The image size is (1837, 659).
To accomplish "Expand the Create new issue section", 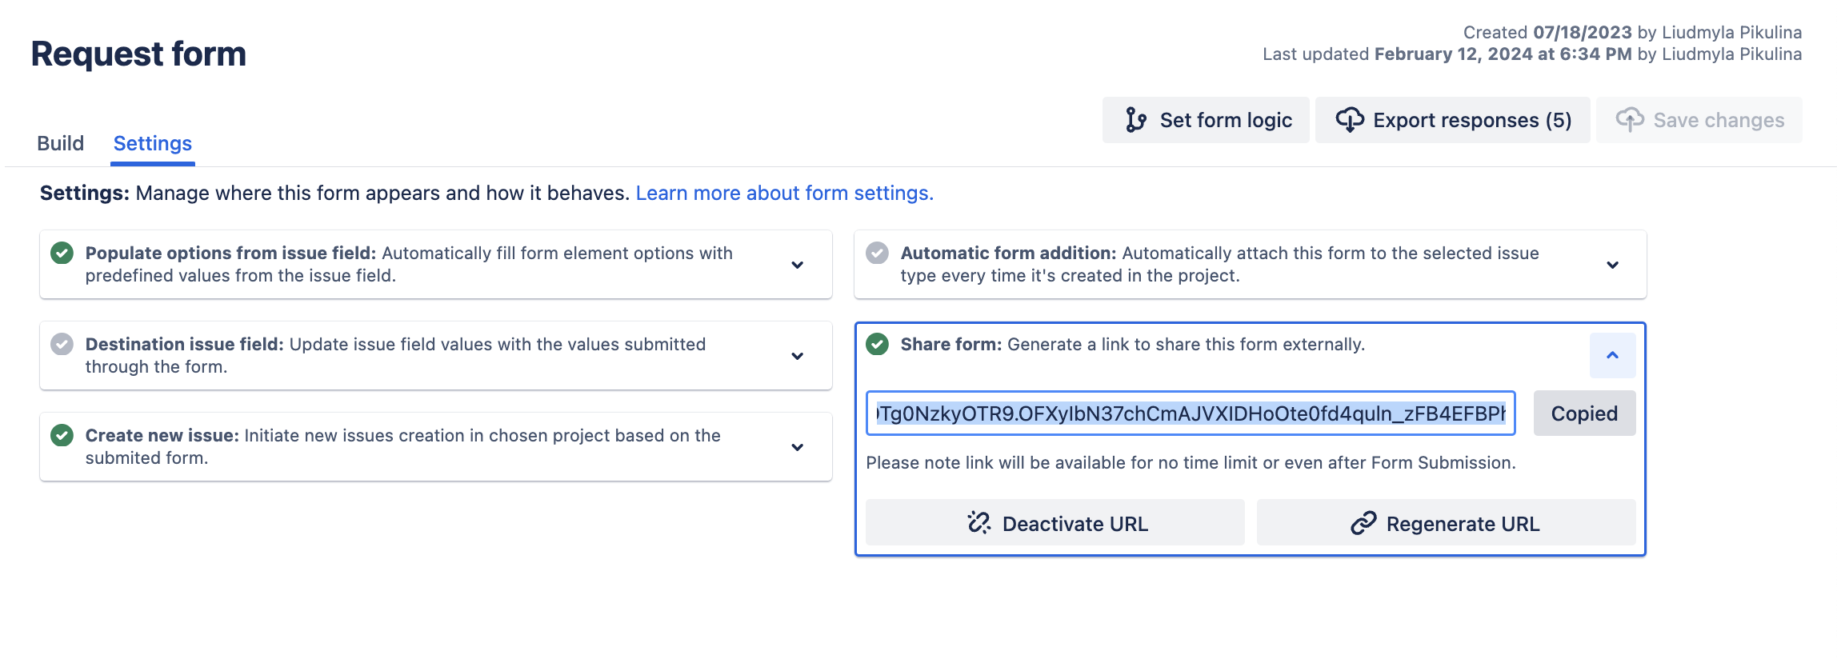I will pyautogui.click(x=797, y=447).
